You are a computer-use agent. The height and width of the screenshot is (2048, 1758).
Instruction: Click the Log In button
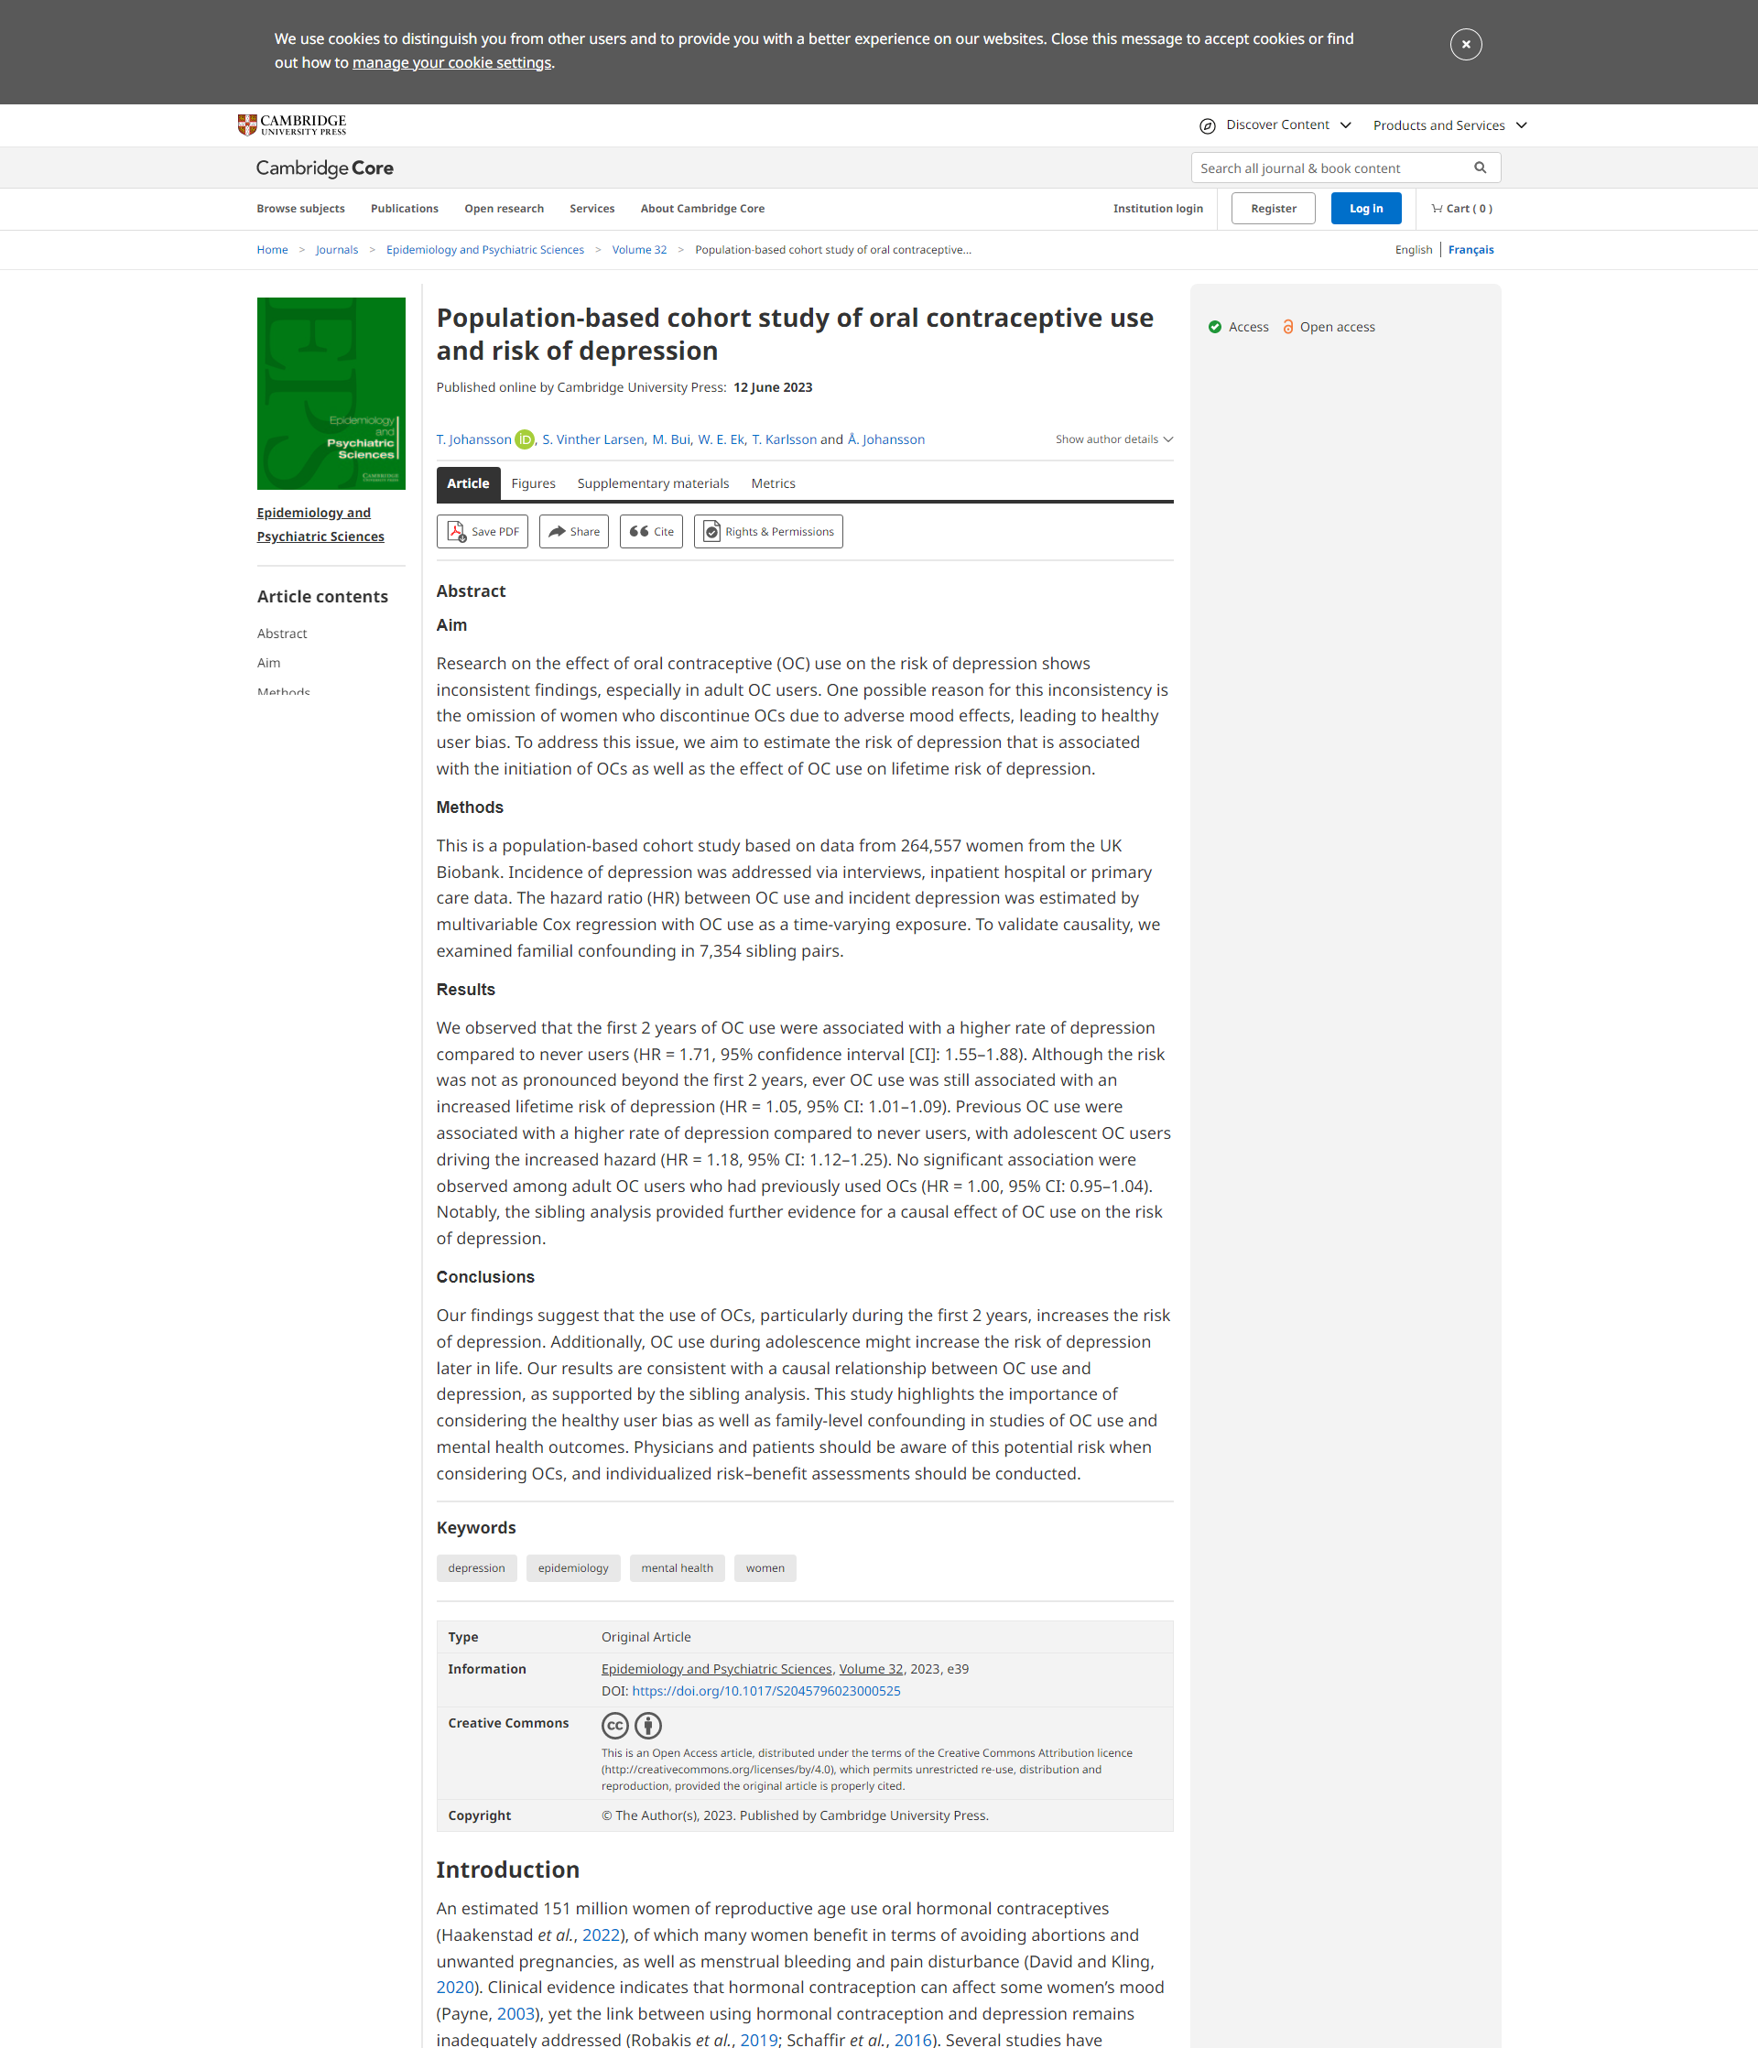[1365, 209]
